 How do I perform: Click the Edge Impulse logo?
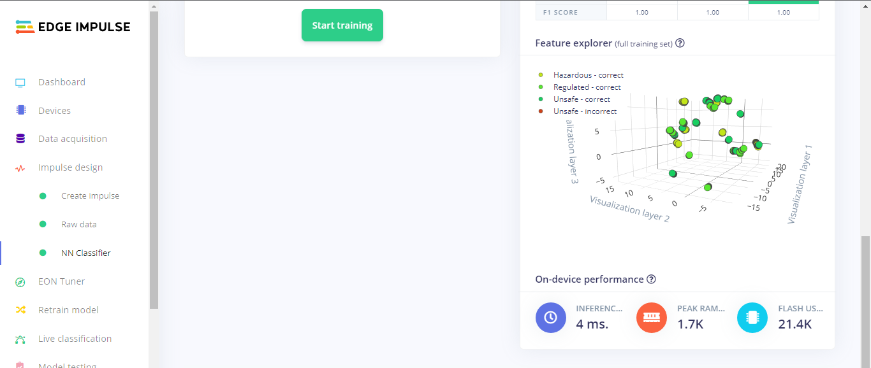click(x=73, y=27)
